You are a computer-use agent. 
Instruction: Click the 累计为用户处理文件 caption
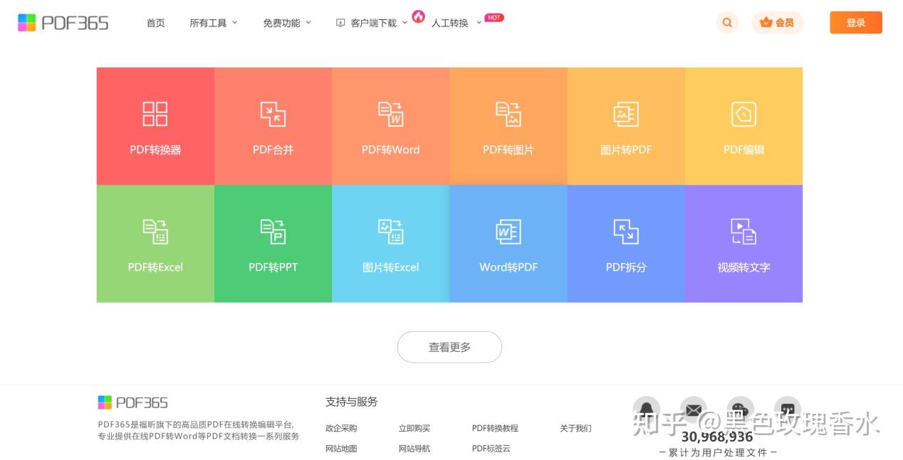pyautogui.click(x=718, y=452)
